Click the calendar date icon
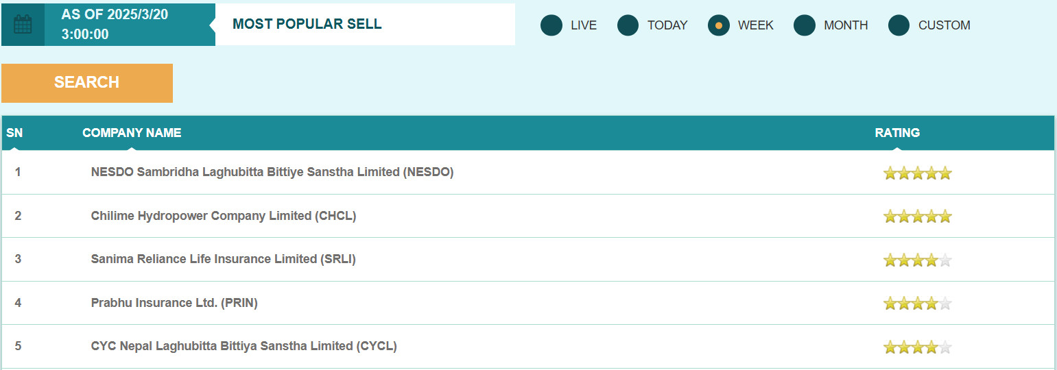This screenshot has height=370, width=1057. coord(23,25)
